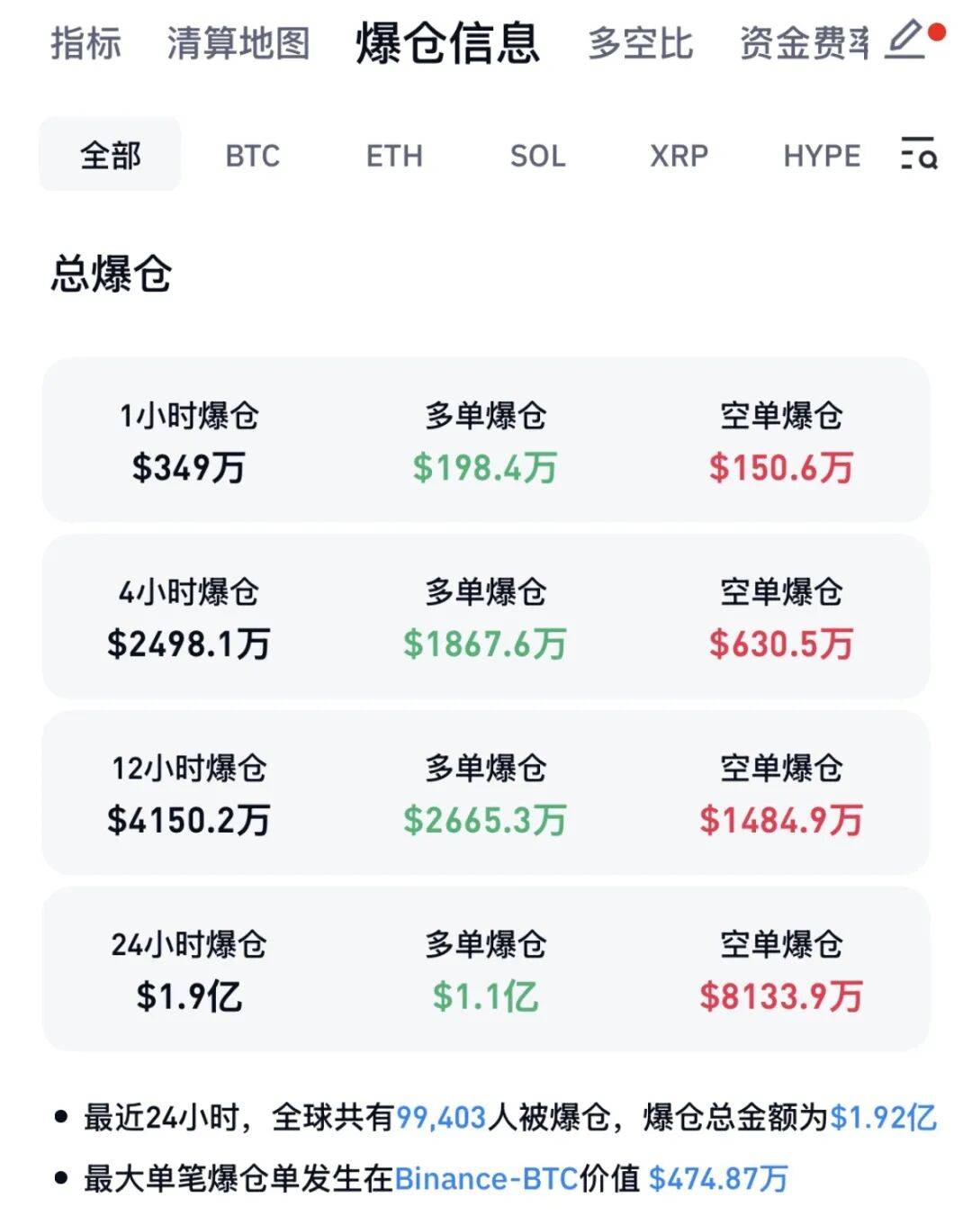Click the $474.87万 order value link
This screenshot has width=972, height=1225.
coord(717,1178)
